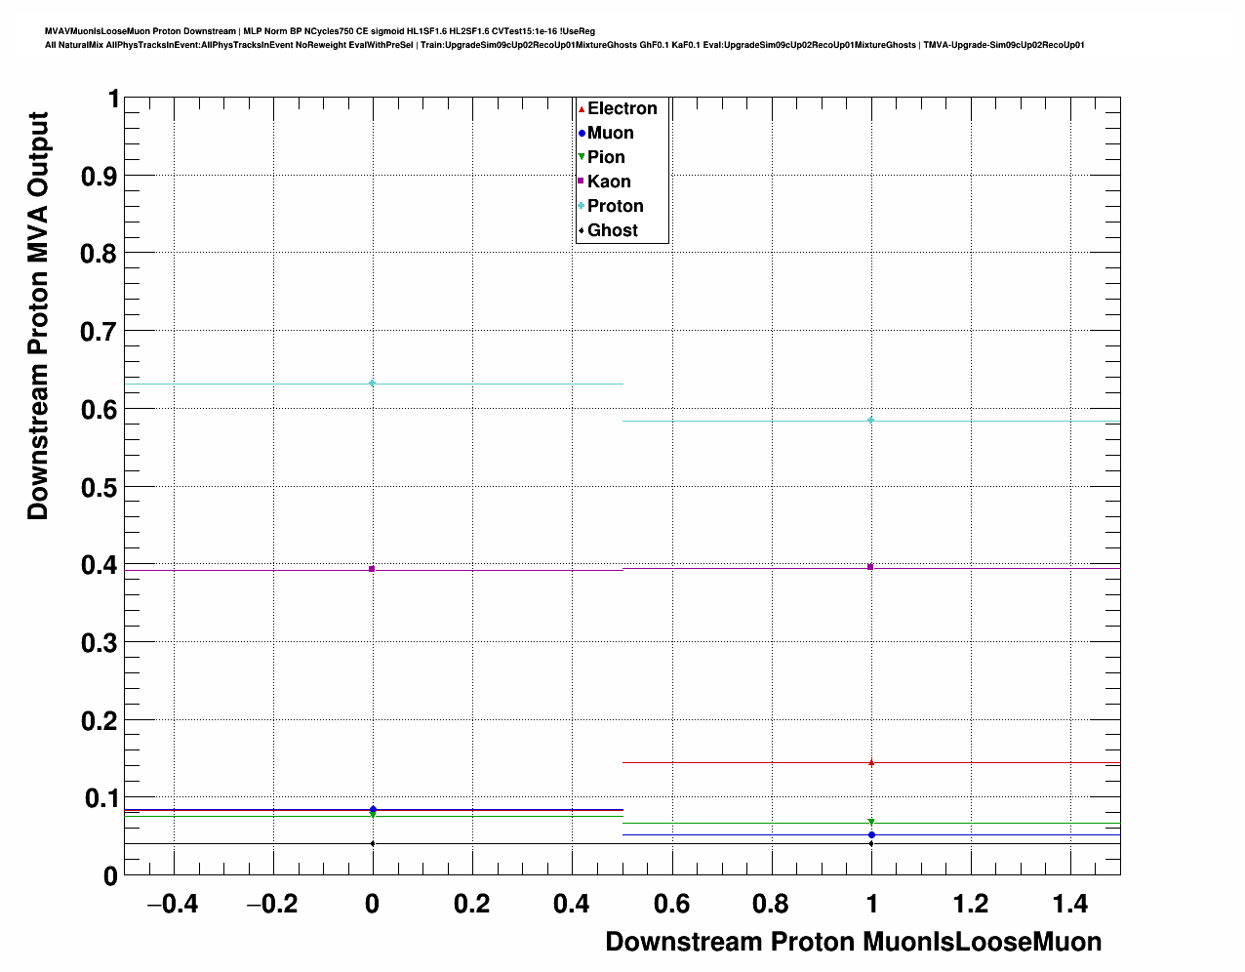Select the 'Pion' legend label
This screenshot has width=1245, height=972.
(x=606, y=157)
